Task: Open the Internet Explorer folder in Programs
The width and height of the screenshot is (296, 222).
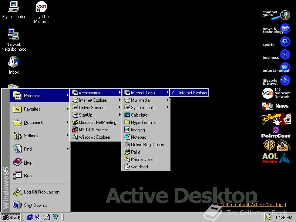Action: (x=96, y=100)
